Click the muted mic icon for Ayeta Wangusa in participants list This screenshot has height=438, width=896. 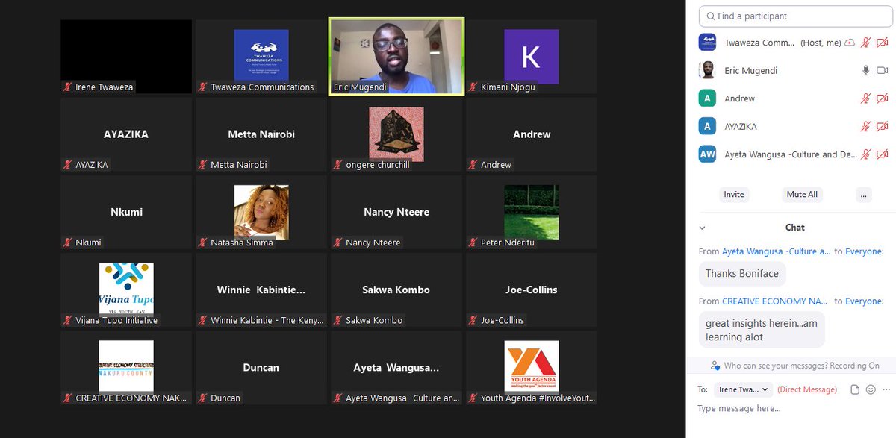tap(866, 154)
